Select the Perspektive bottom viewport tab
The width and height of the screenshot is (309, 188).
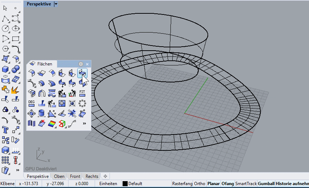pos(38,176)
